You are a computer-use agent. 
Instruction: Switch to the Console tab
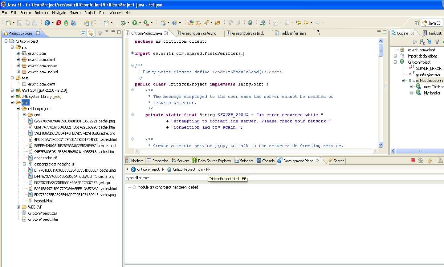[x=265, y=161]
